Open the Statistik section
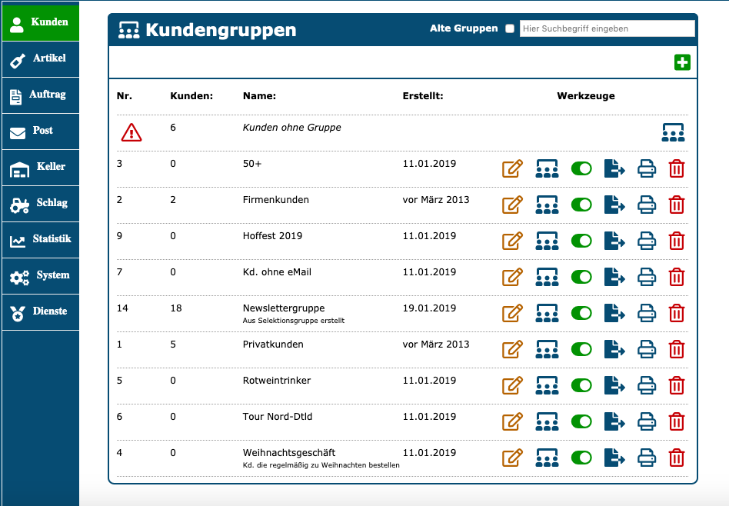Viewport: 729px width, 506px height. tap(39, 239)
